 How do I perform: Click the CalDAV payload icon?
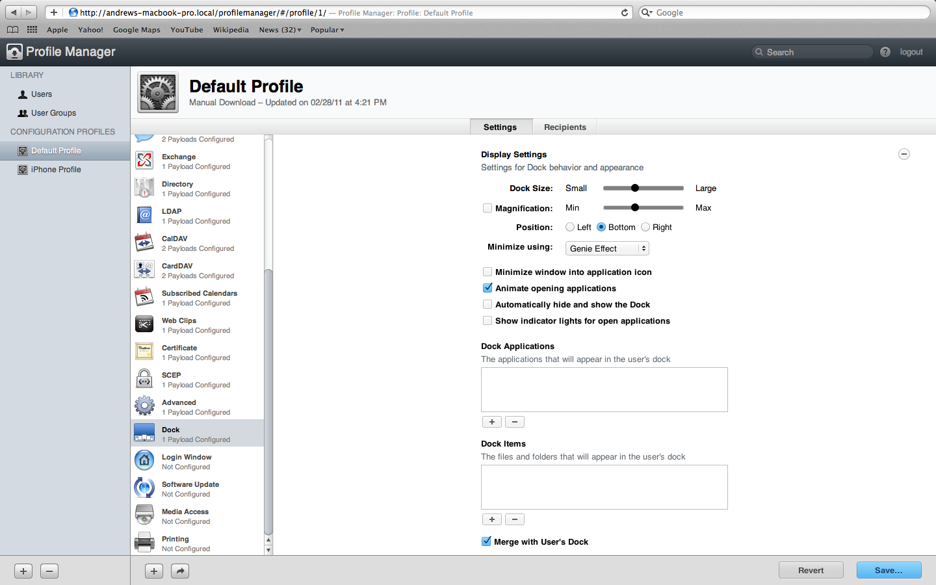point(144,242)
